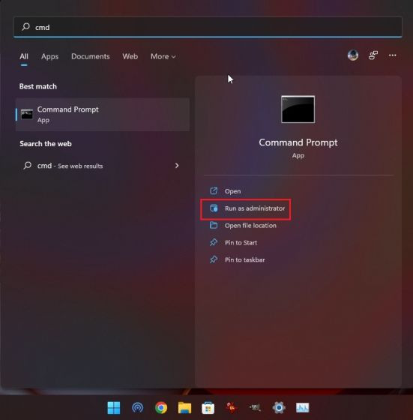The width and height of the screenshot is (413, 420).
Task: Open the broadcast-waves app icon on taskbar
Action: [x=137, y=408]
